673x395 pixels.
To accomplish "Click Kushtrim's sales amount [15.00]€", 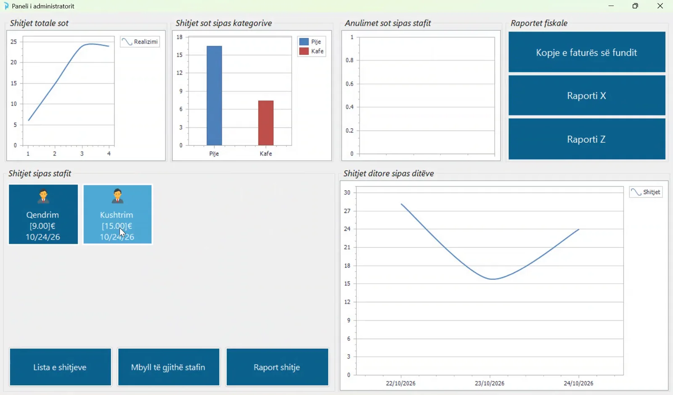I will 117,226.
